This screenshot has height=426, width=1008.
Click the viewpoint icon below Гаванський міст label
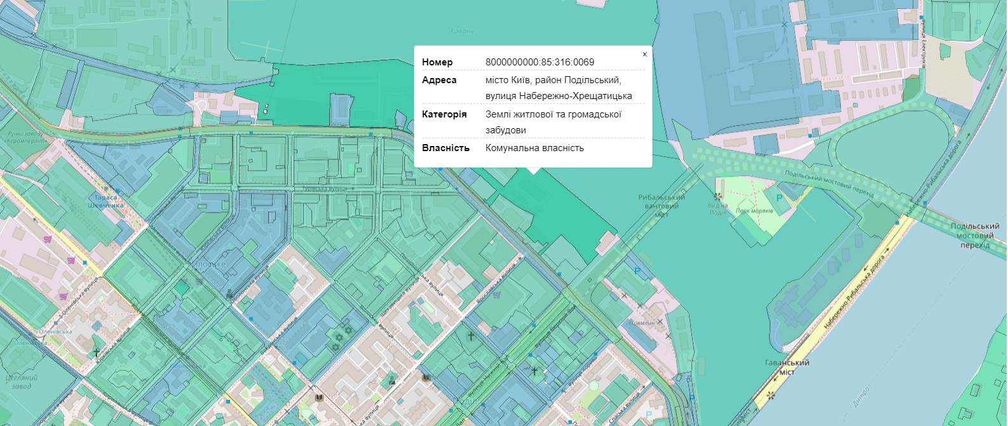(771, 395)
